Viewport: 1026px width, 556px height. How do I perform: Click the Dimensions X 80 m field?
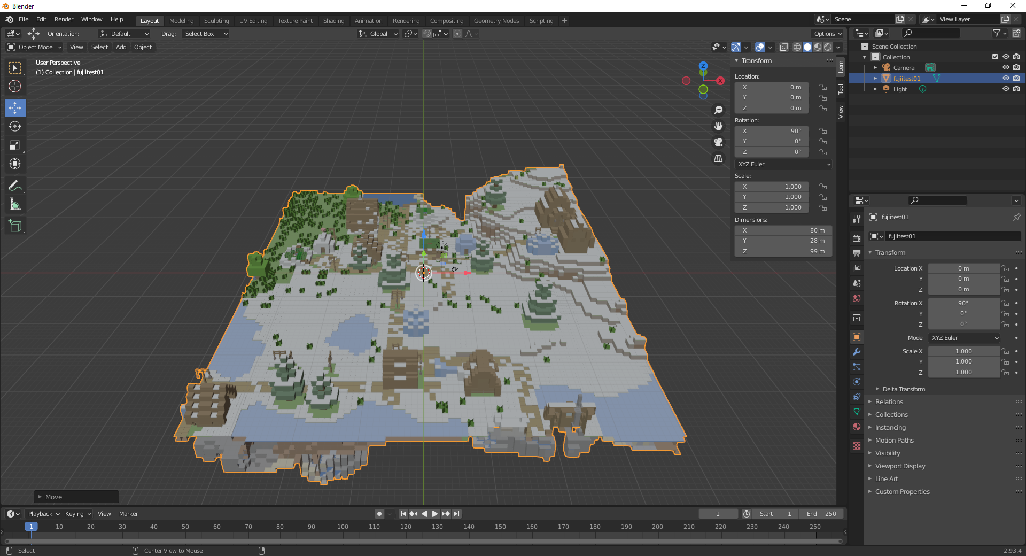tap(783, 230)
